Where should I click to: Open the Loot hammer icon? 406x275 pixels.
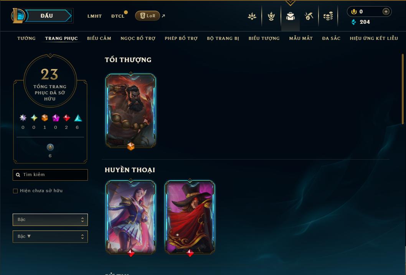(x=309, y=16)
